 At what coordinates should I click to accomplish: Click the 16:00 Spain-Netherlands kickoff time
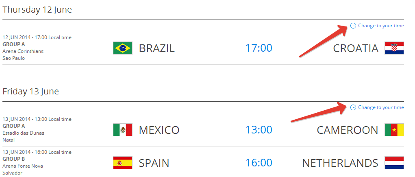coord(259,163)
